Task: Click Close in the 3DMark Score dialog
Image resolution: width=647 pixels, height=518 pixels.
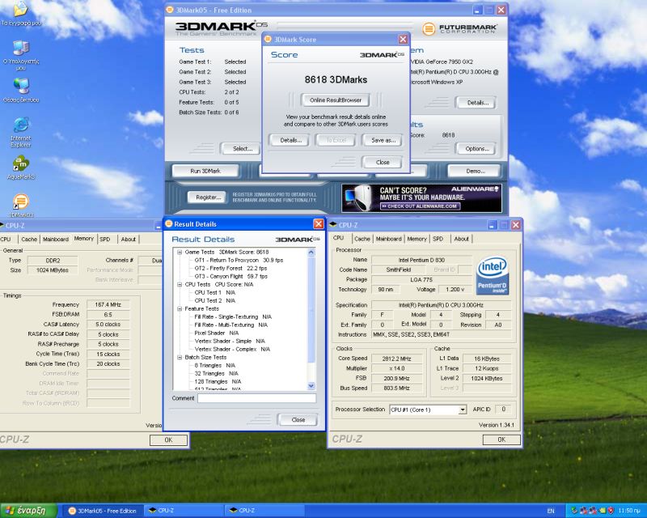Action: 383,163
